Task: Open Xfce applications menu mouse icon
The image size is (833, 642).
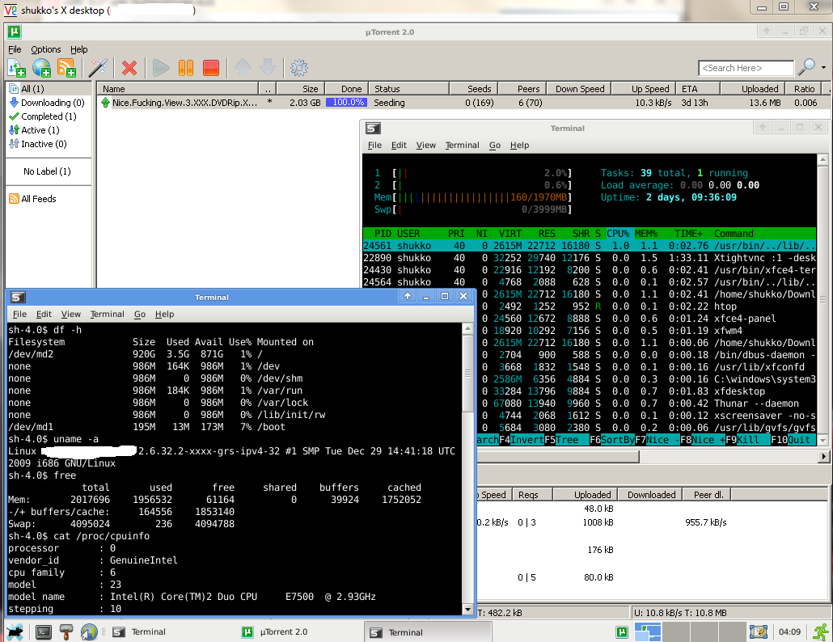Action: pyautogui.click(x=15, y=632)
